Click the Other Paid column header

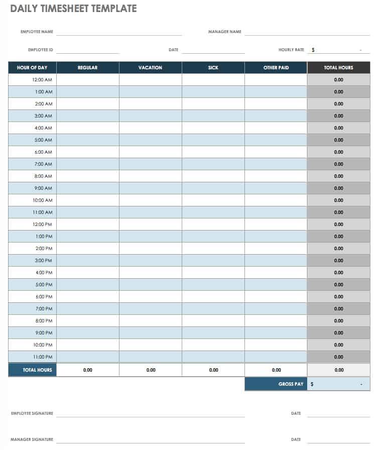point(276,68)
